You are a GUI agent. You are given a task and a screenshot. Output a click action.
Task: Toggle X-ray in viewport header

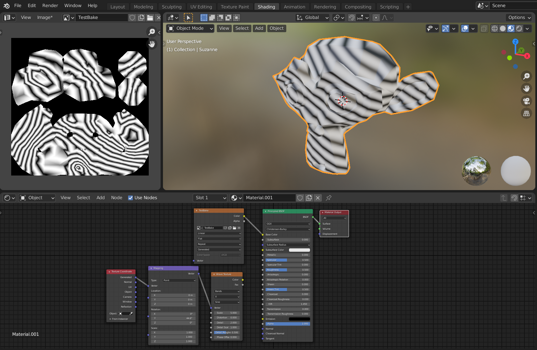[x=484, y=28]
